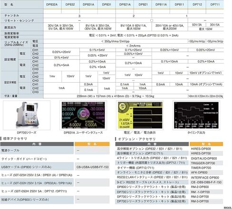232x209 pixels.
Task: Select the 設定分解能 row label
Action: (10, 82)
